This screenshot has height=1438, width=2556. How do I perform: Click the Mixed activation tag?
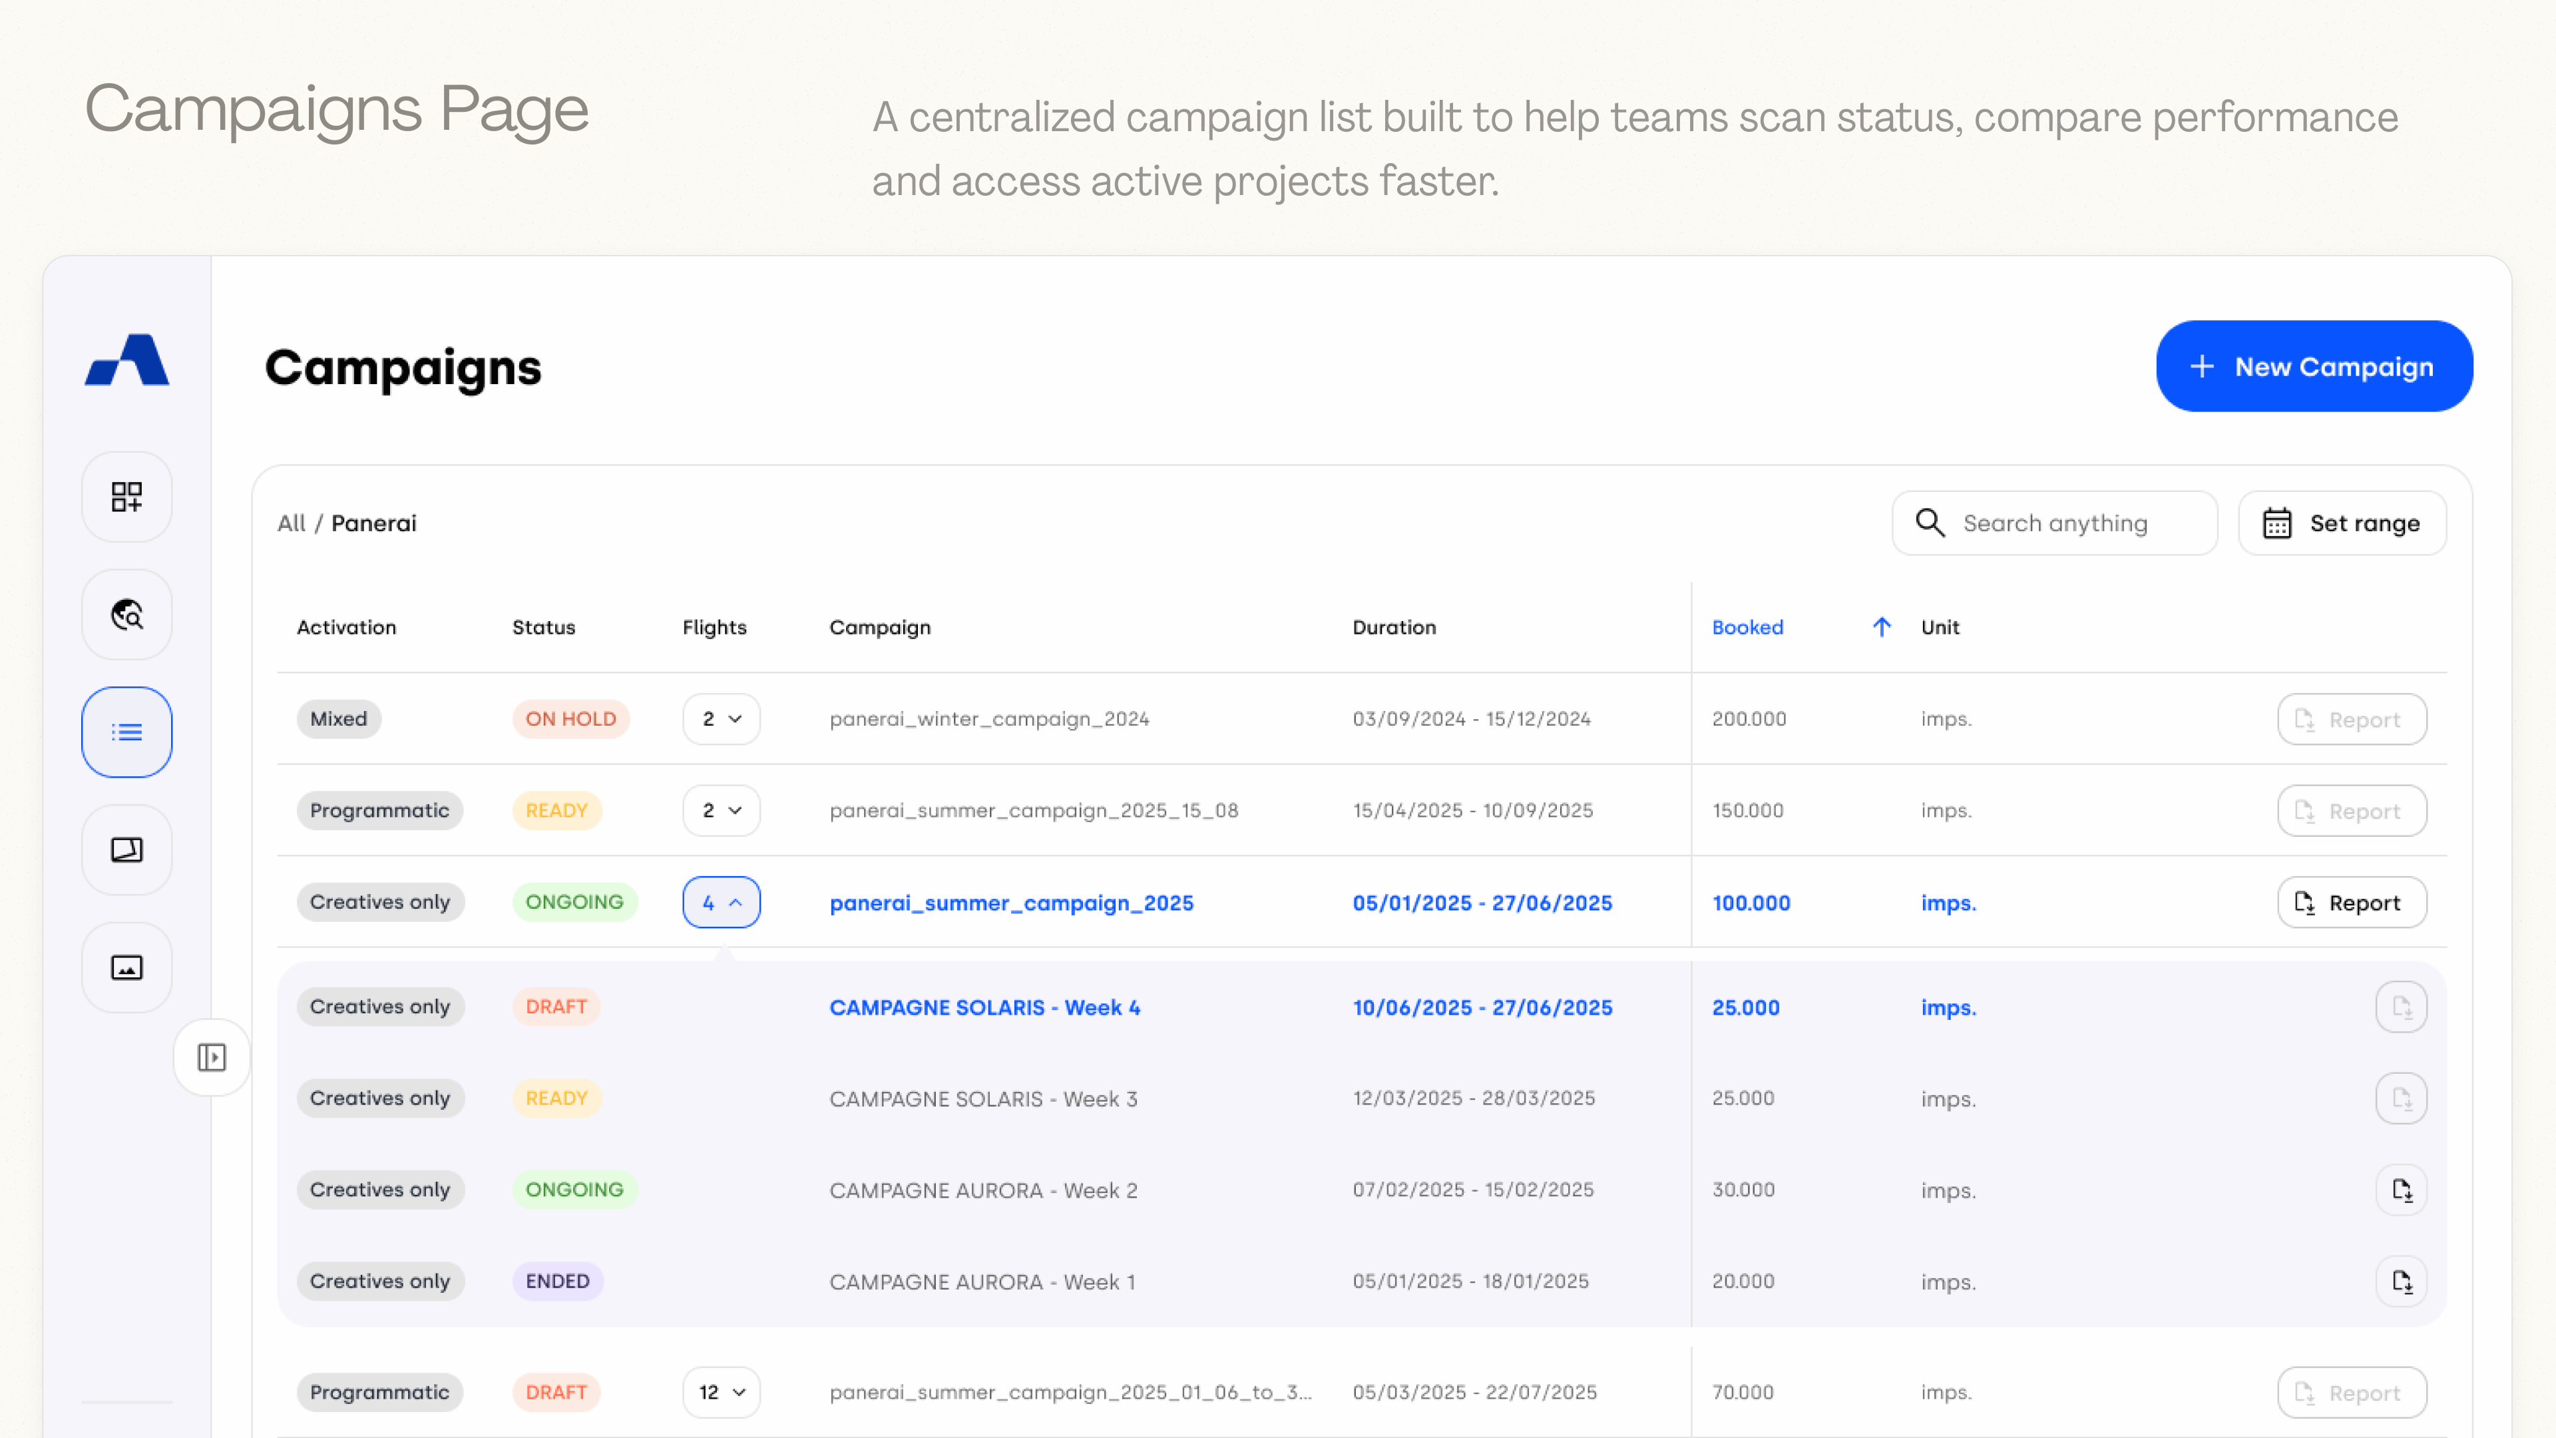[x=338, y=718]
